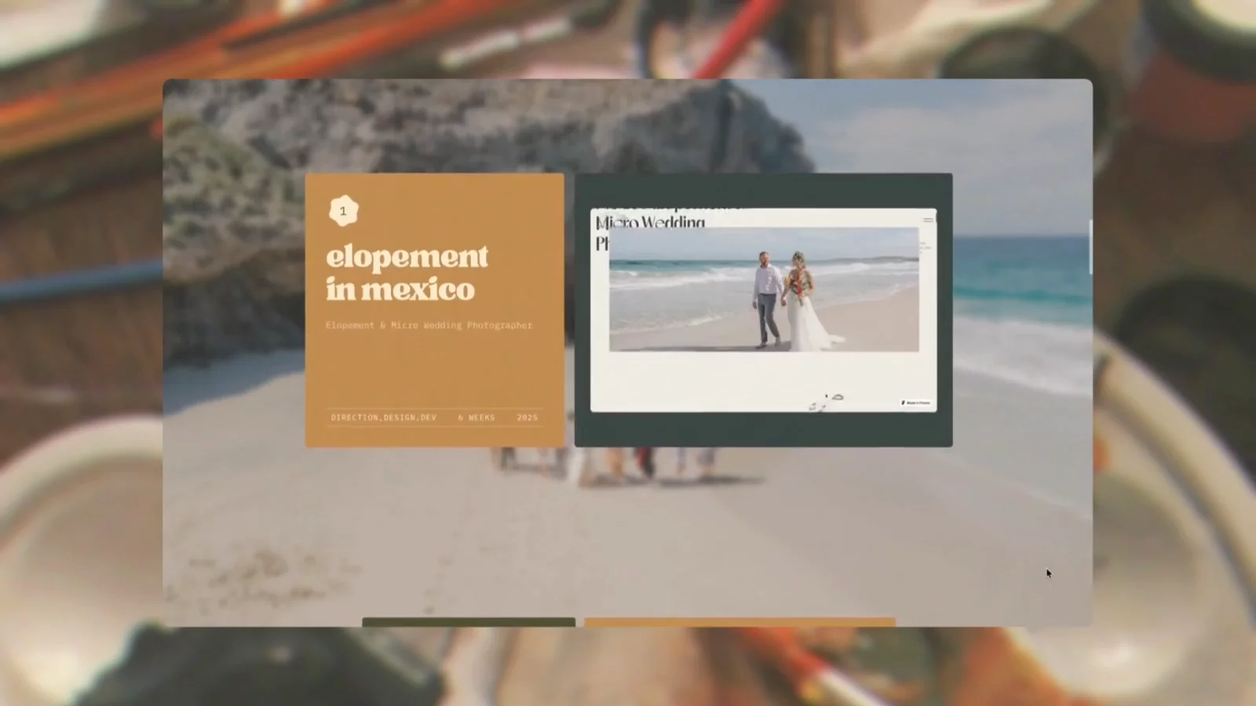The height and width of the screenshot is (706, 1256).
Task: Click the Made in Framer badge
Action: (915, 402)
